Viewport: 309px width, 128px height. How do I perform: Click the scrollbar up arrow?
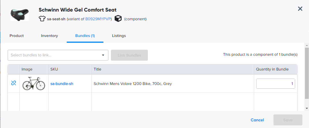307,45
